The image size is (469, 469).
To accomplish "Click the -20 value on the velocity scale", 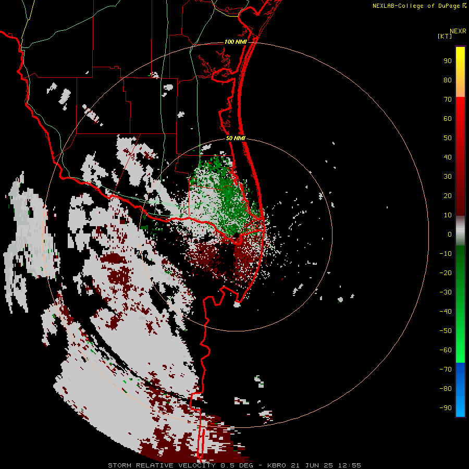I will coord(446,273).
